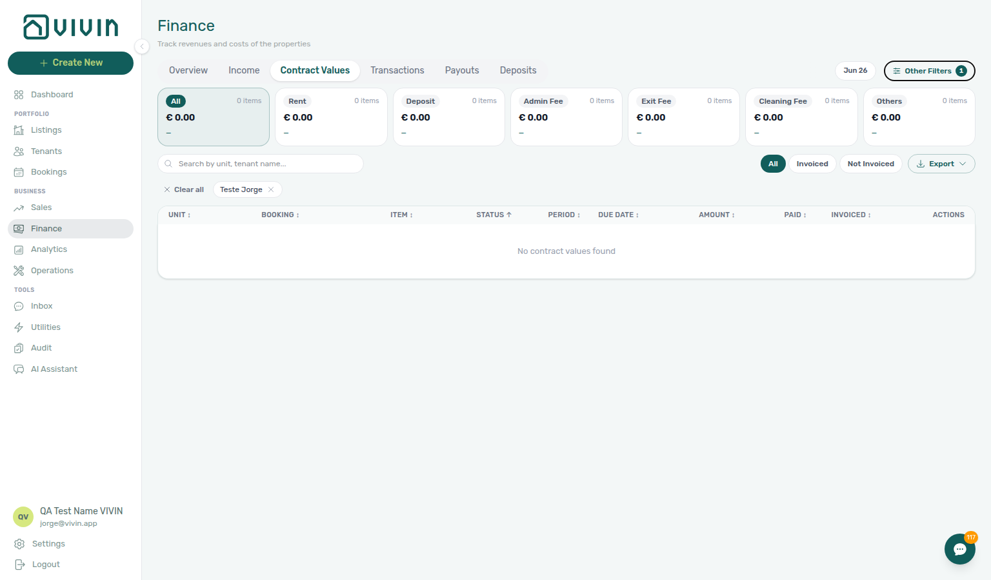Image resolution: width=991 pixels, height=580 pixels.
Task: Click the search magnifier icon
Action: click(168, 164)
